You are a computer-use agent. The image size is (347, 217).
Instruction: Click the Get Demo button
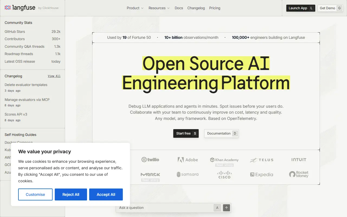[330, 8]
